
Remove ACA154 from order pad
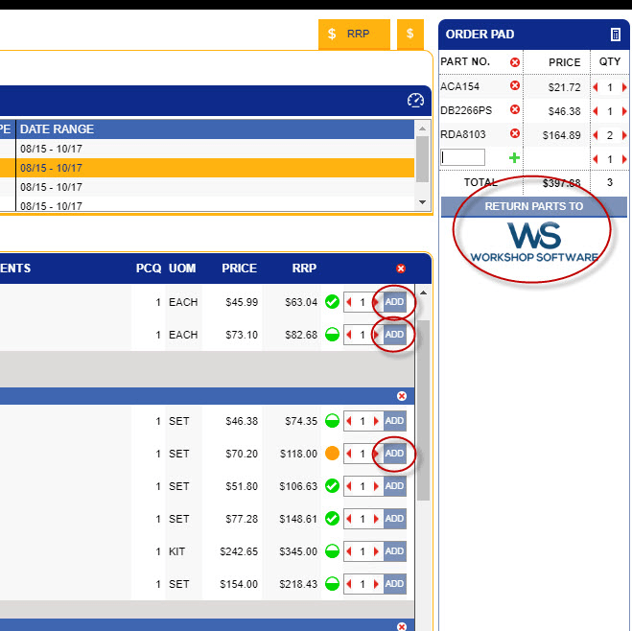[515, 85]
